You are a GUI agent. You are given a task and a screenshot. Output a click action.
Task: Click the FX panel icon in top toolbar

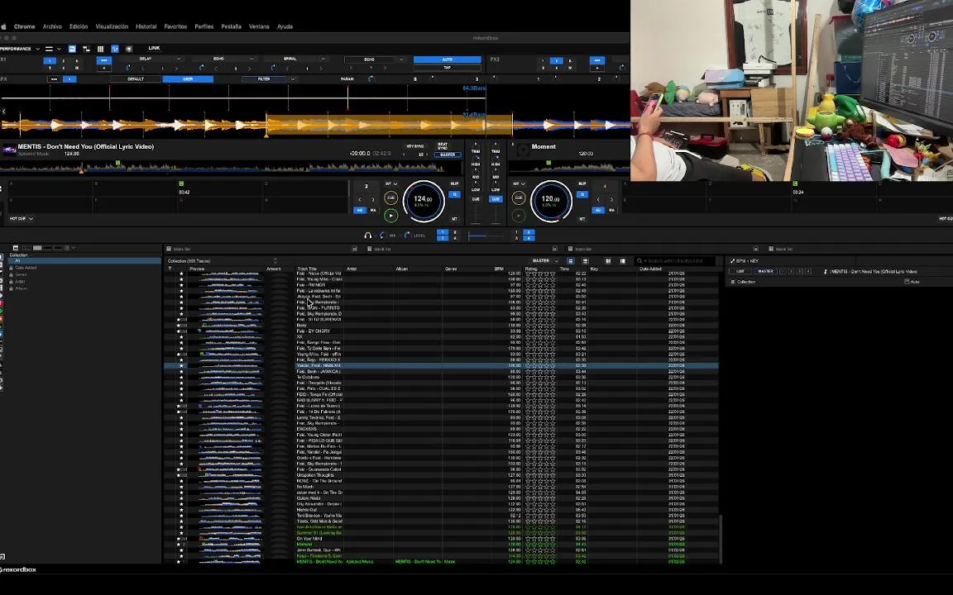coord(72,49)
